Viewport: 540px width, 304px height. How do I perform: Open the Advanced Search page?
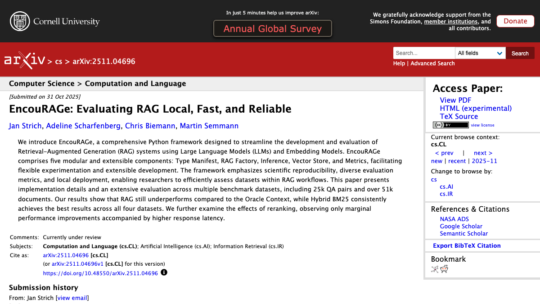(432, 64)
